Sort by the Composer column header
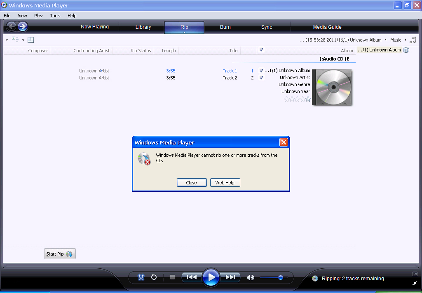 click(x=38, y=51)
